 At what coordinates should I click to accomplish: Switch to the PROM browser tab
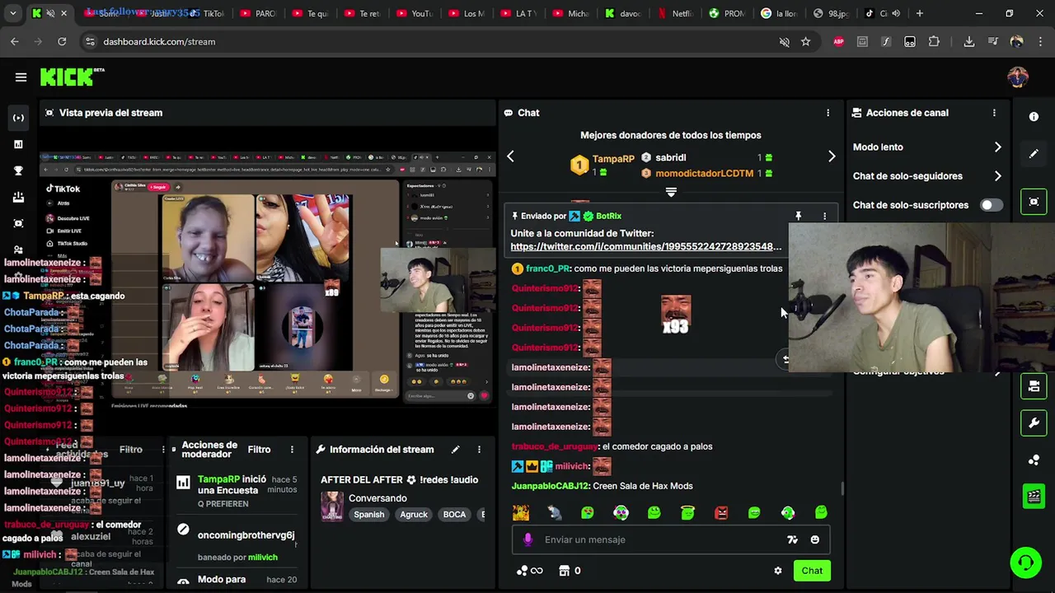tap(729, 13)
